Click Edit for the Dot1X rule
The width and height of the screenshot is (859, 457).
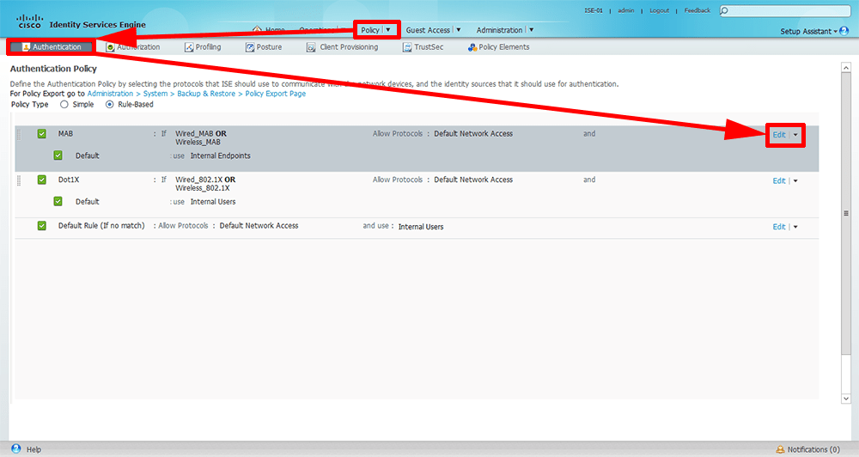[779, 181]
